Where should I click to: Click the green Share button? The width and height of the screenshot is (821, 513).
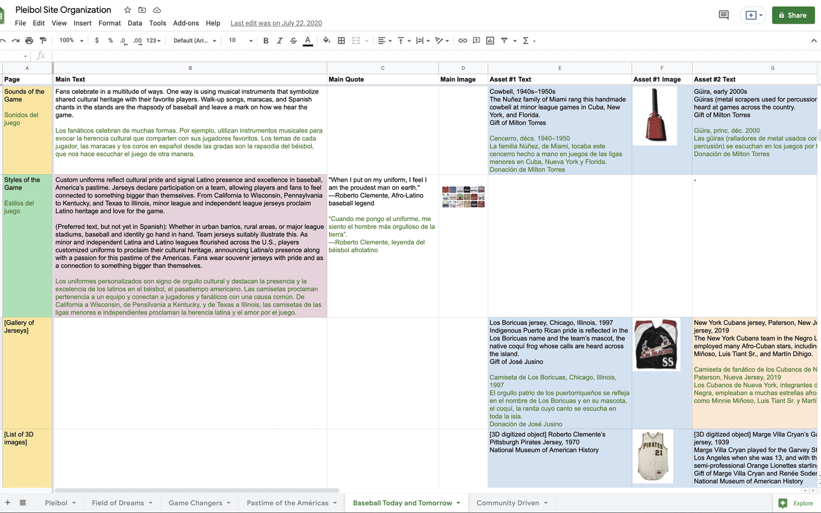(793, 15)
